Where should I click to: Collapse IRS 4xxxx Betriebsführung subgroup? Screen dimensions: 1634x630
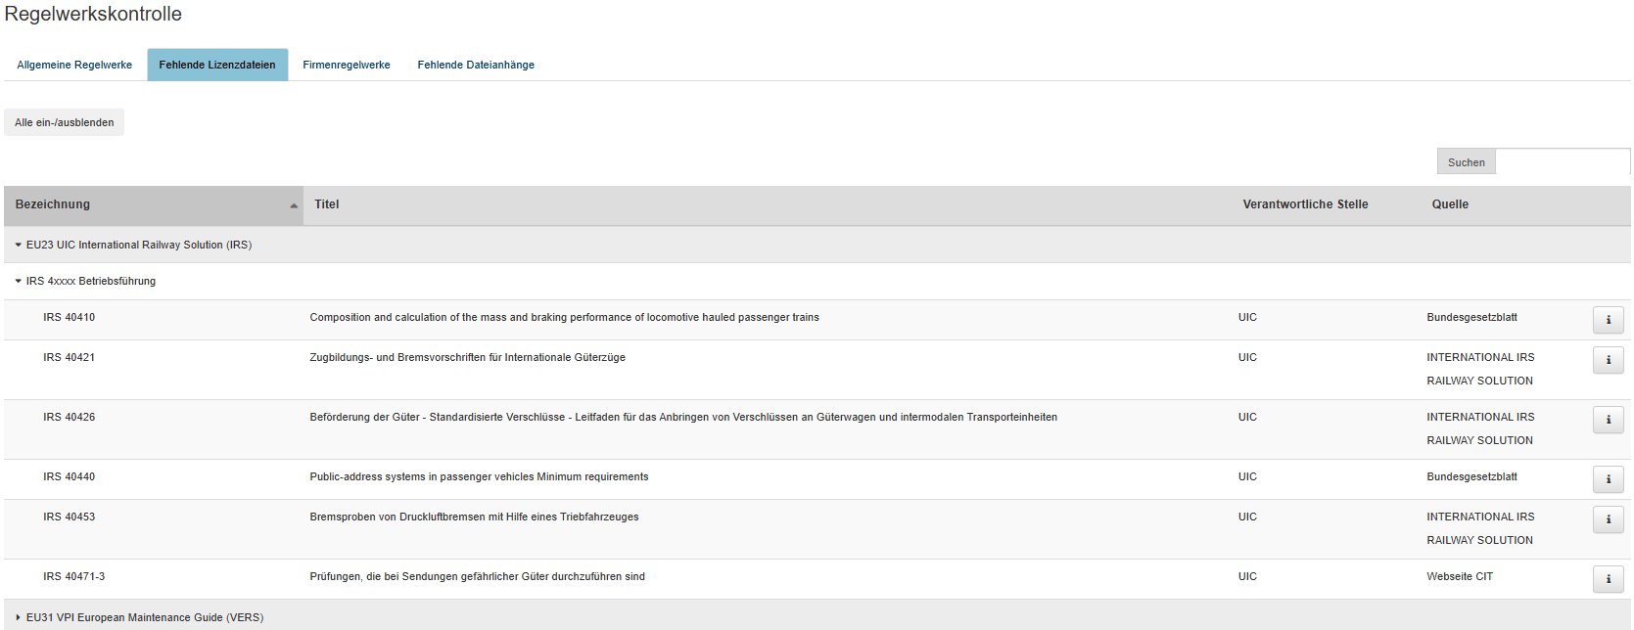19,282
